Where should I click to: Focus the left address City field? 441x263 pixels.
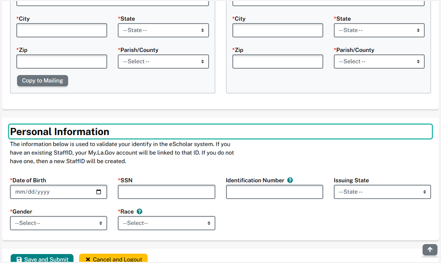tap(62, 30)
